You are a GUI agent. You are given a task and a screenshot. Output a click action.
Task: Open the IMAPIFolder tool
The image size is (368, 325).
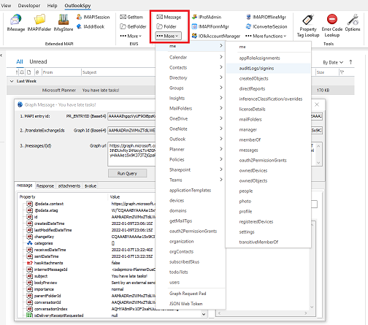(39, 23)
